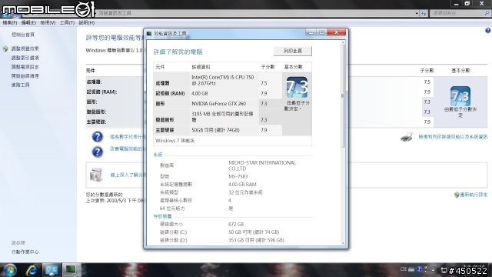This screenshot has width=492, height=277.
Task: Open the 開啟磁碟清理 link
Action: [25, 76]
